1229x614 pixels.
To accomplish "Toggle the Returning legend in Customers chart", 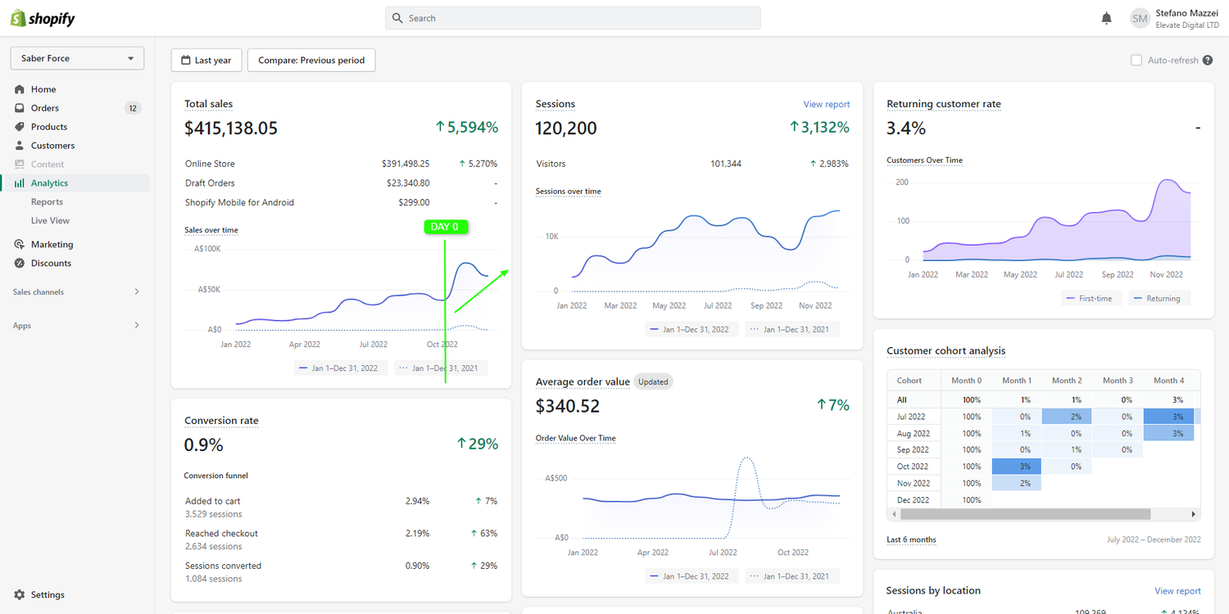I will pyautogui.click(x=1159, y=299).
